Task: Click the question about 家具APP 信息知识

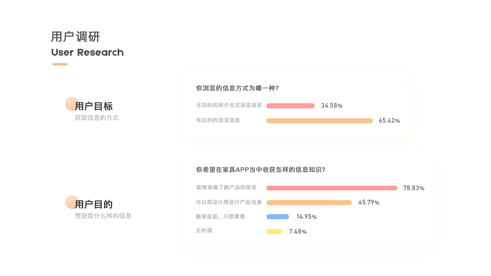Action: pos(261,170)
